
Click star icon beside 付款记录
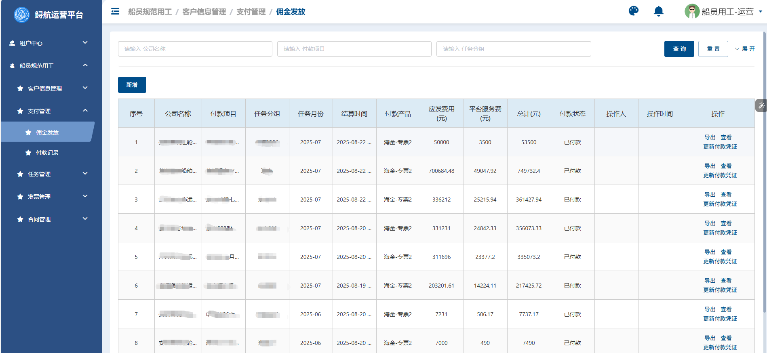click(x=28, y=153)
